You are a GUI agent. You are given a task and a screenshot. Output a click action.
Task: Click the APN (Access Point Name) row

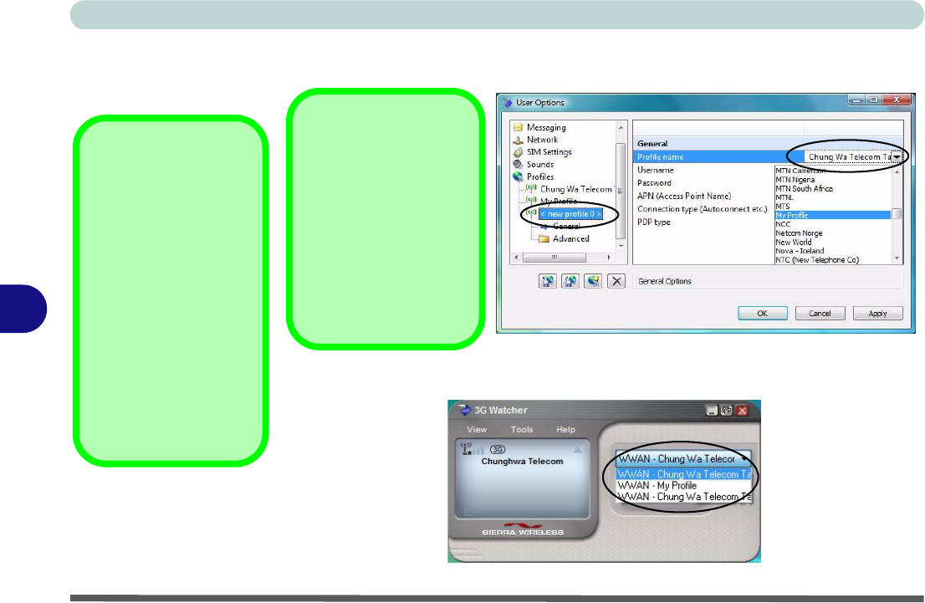coord(703,196)
